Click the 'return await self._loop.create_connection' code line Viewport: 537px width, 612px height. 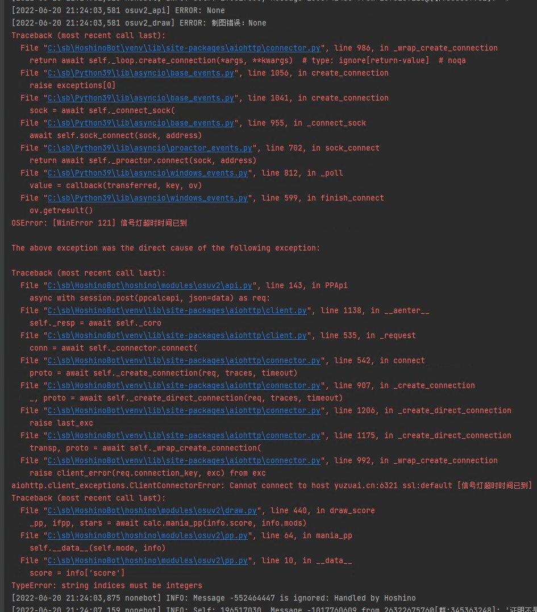tap(247, 60)
